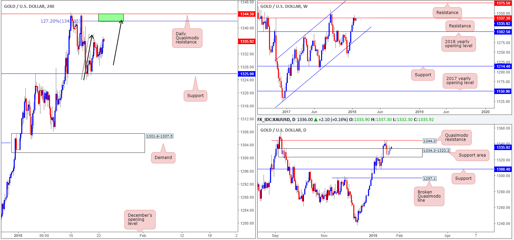Click the 1348.00 tick on 4-hour price axis

coord(246,2)
